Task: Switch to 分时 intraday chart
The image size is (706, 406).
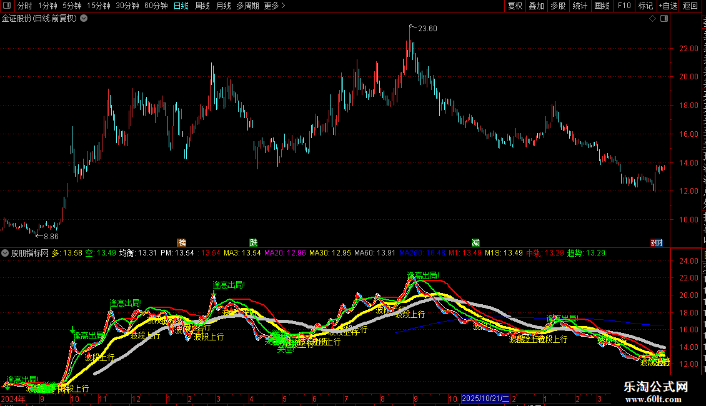Action: click(25, 6)
